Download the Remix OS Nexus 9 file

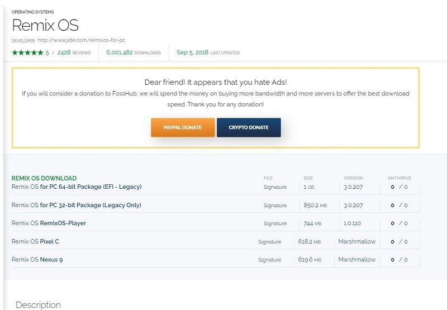pos(37,260)
